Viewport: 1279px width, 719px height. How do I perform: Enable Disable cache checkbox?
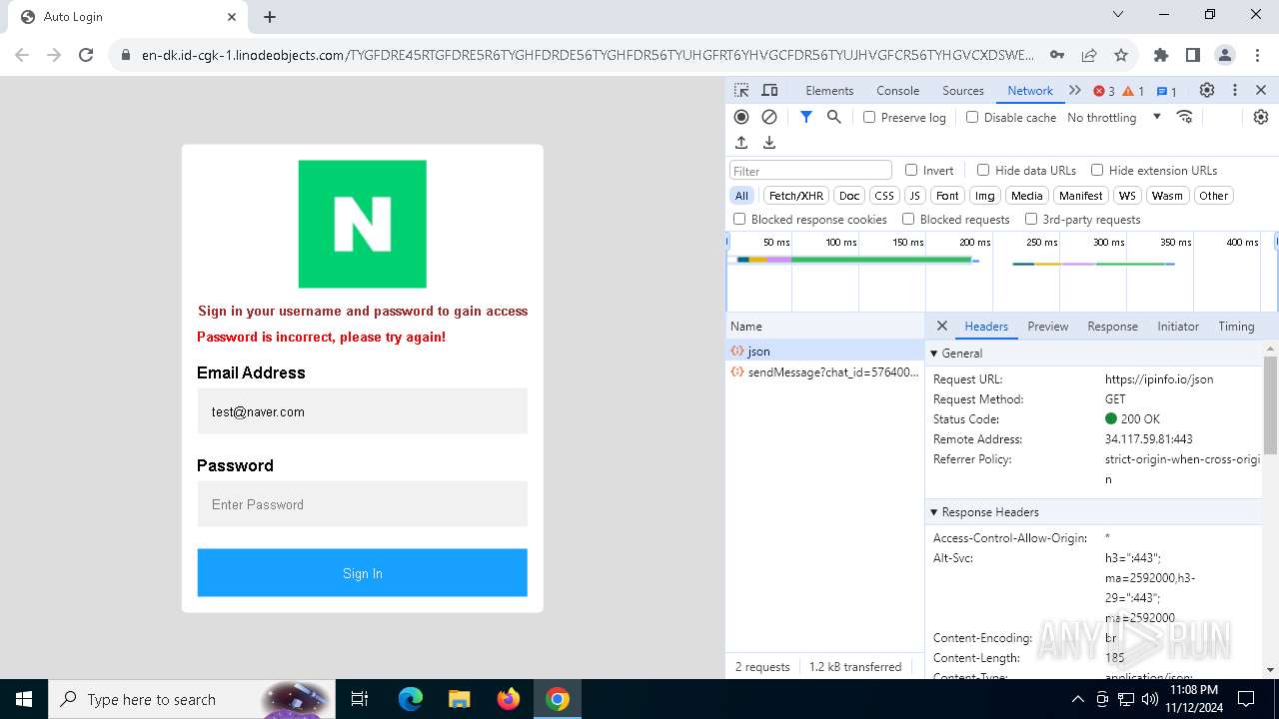(972, 117)
